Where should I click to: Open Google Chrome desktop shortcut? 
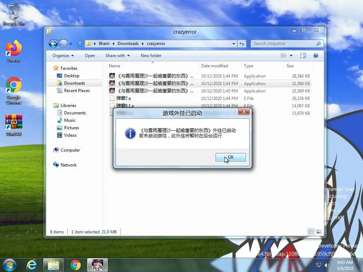click(x=14, y=91)
